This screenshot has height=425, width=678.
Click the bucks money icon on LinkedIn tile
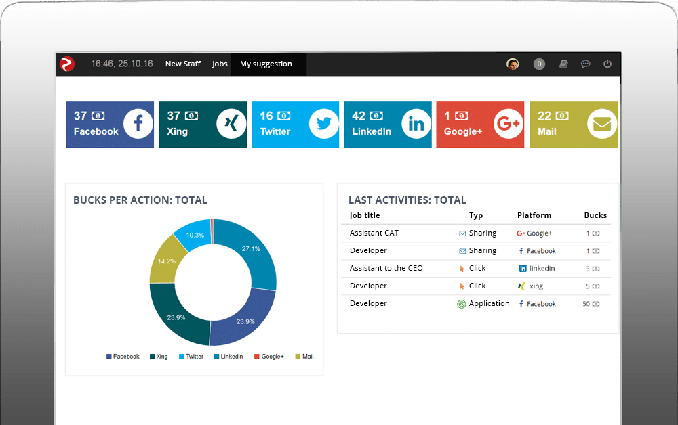click(376, 116)
